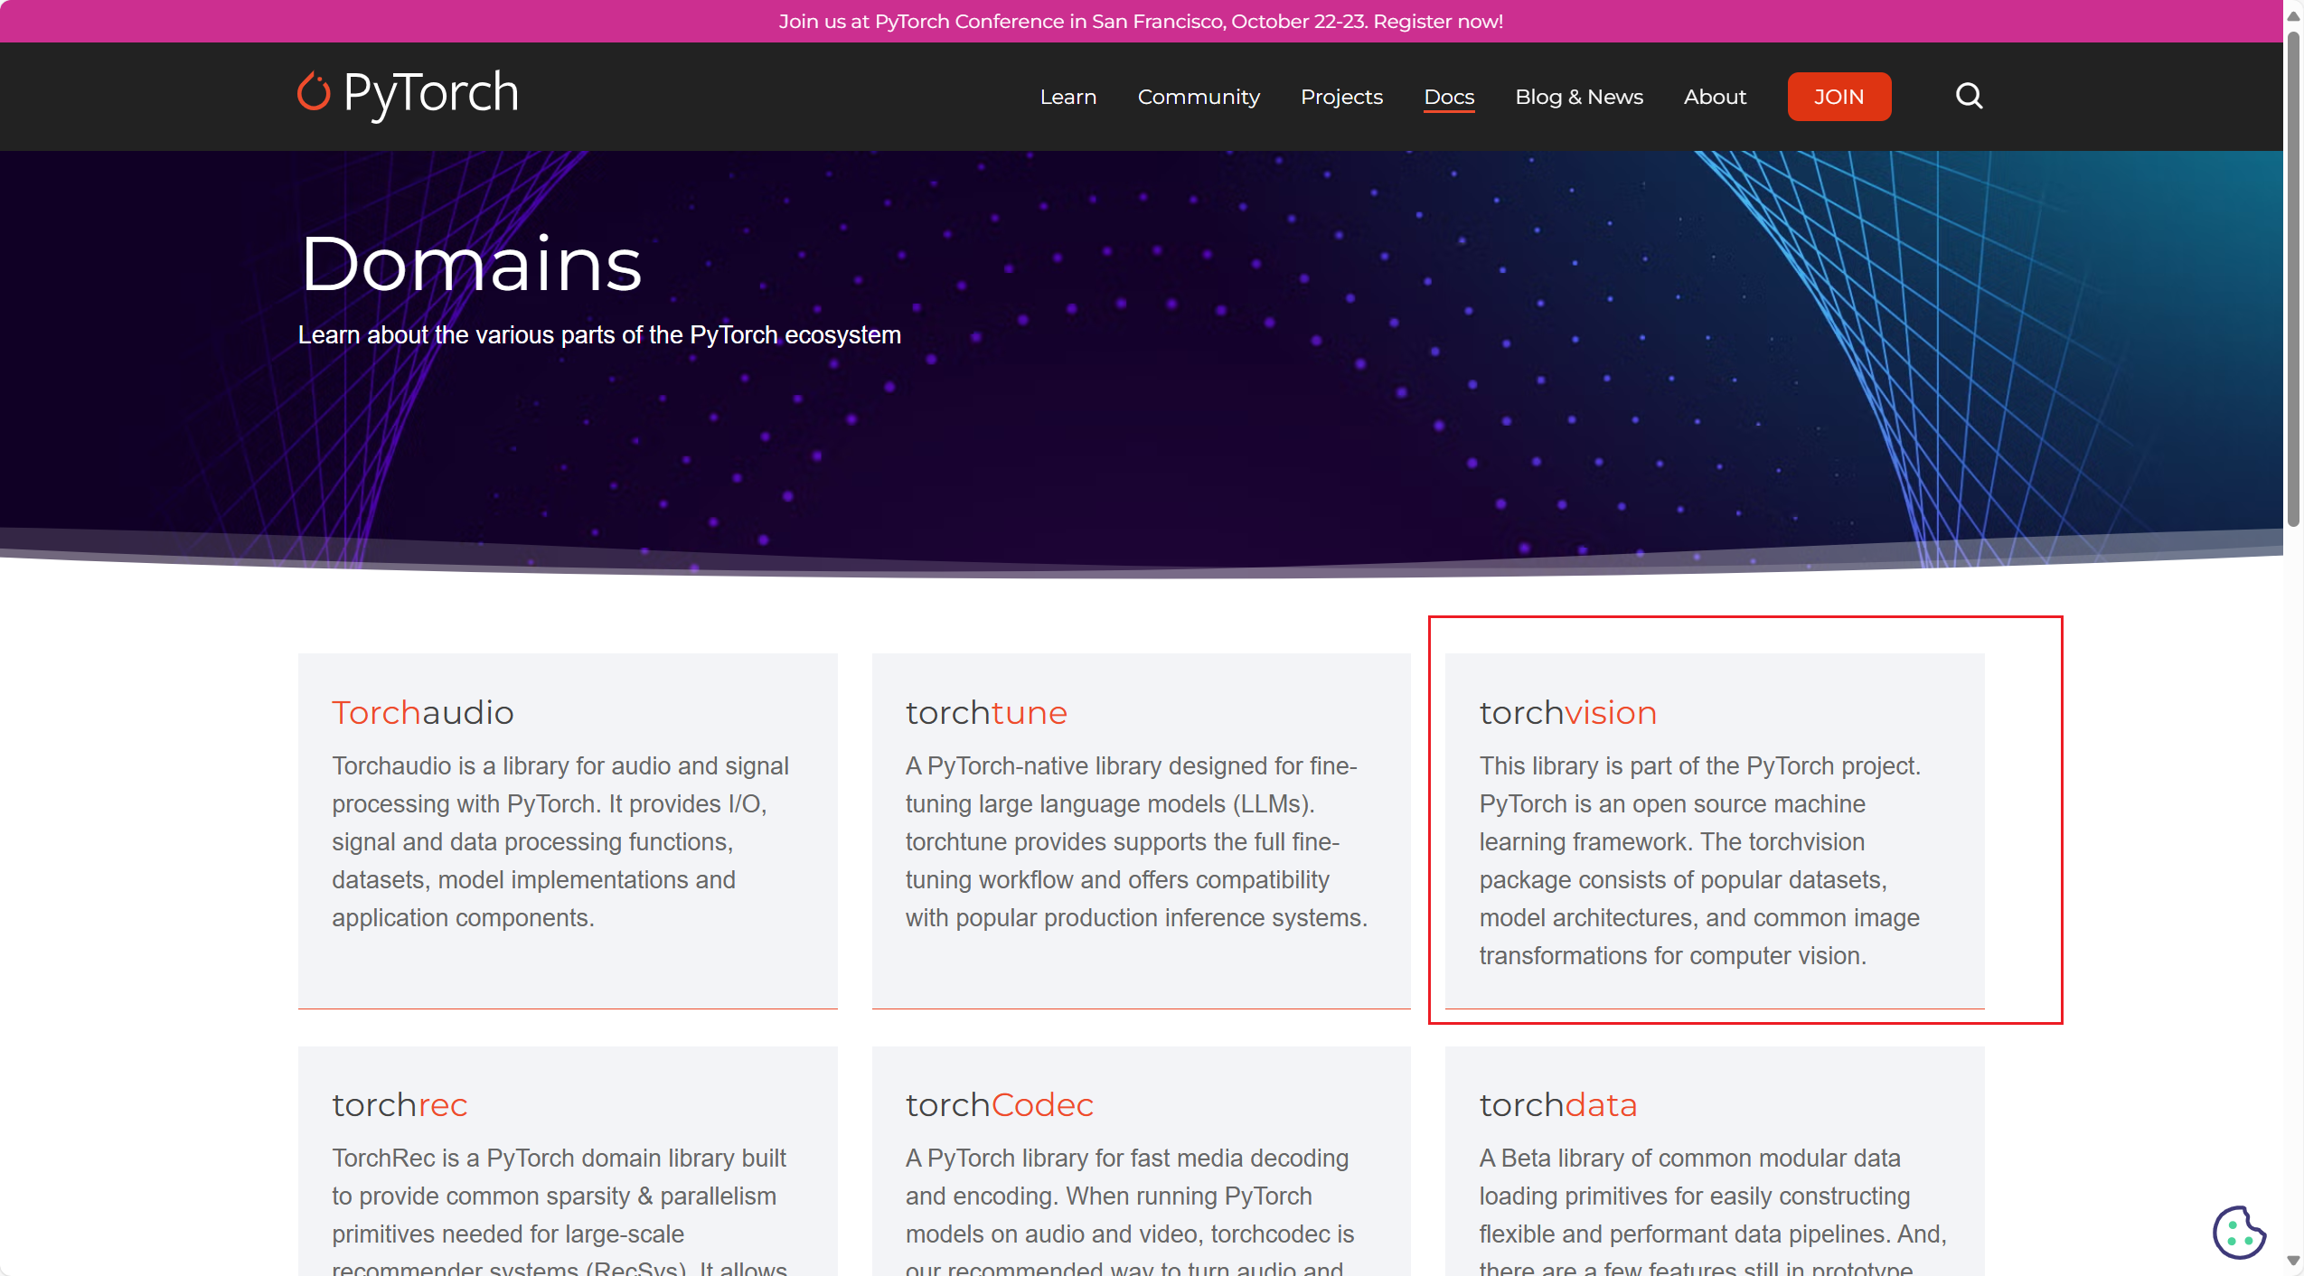Viewport: 2304px width, 1276px height.
Task: Open the Torchaudio domain card
Action: click(x=422, y=713)
